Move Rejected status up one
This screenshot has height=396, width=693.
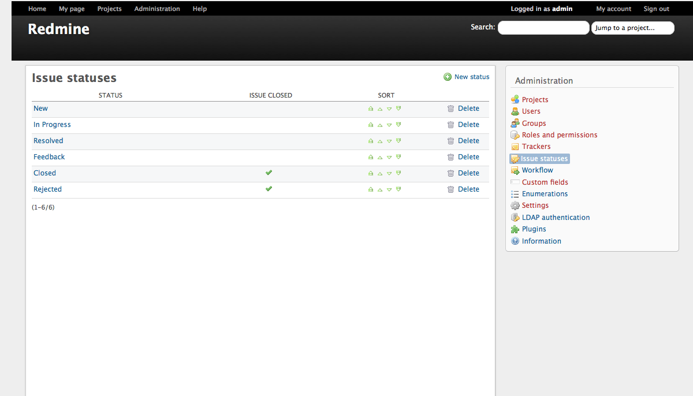pyautogui.click(x=380, y=189)
